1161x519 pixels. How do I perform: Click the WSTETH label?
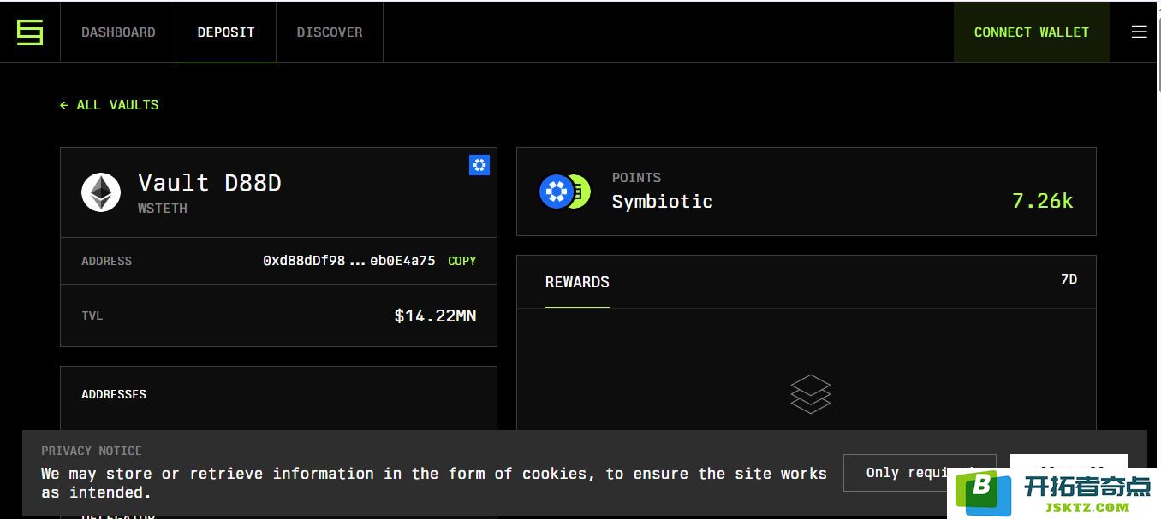[x=163, y=209]
